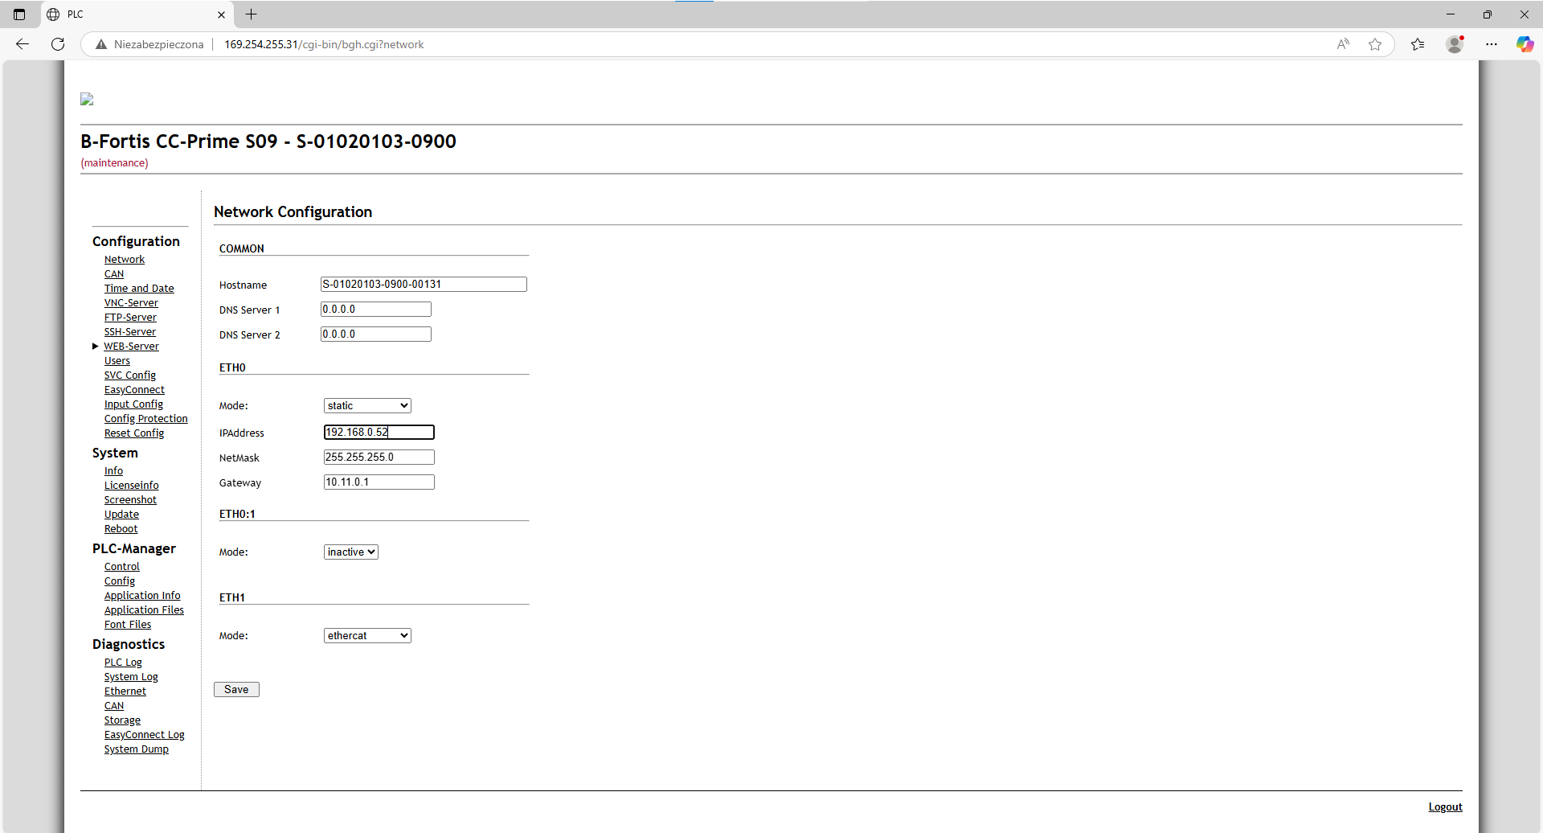Open the WEB-Server link
The height and width of the screenshot is (833, 1543).
pyautogui.click(x=132, y=347)
